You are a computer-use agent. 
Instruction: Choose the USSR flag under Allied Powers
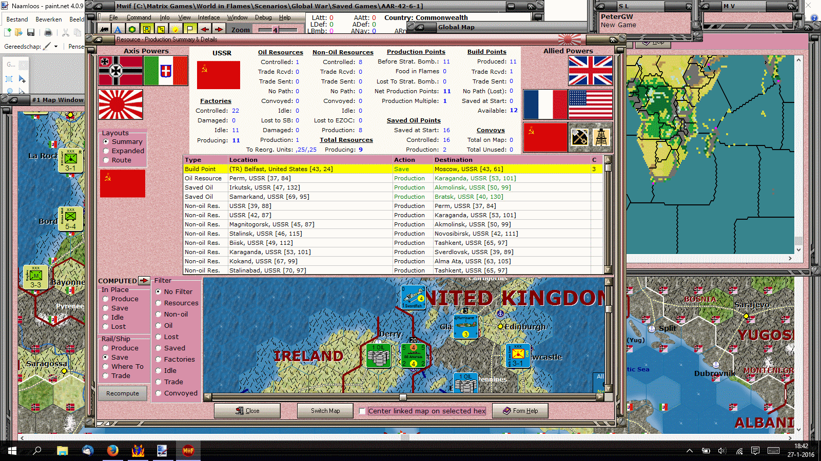545,137
